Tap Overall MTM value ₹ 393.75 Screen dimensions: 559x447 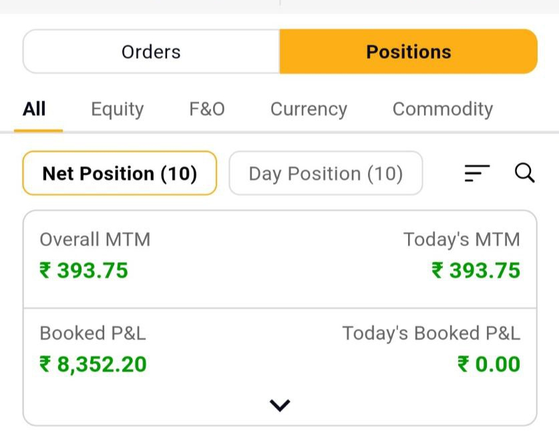coord(83,270)
